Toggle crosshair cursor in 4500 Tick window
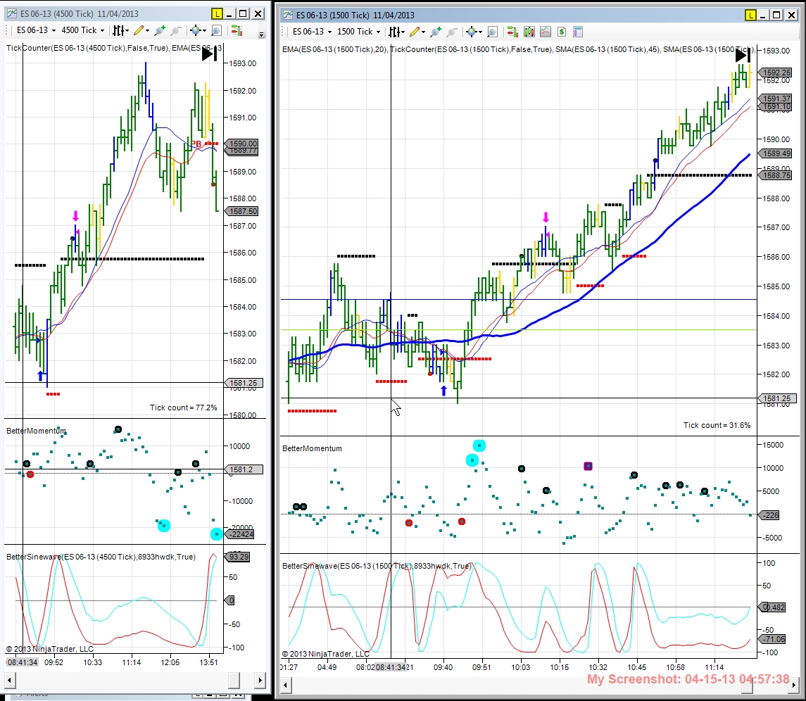 195,31
